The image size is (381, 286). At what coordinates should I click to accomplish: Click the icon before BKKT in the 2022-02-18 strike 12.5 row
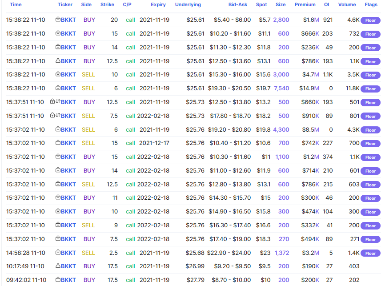[58, 184]
